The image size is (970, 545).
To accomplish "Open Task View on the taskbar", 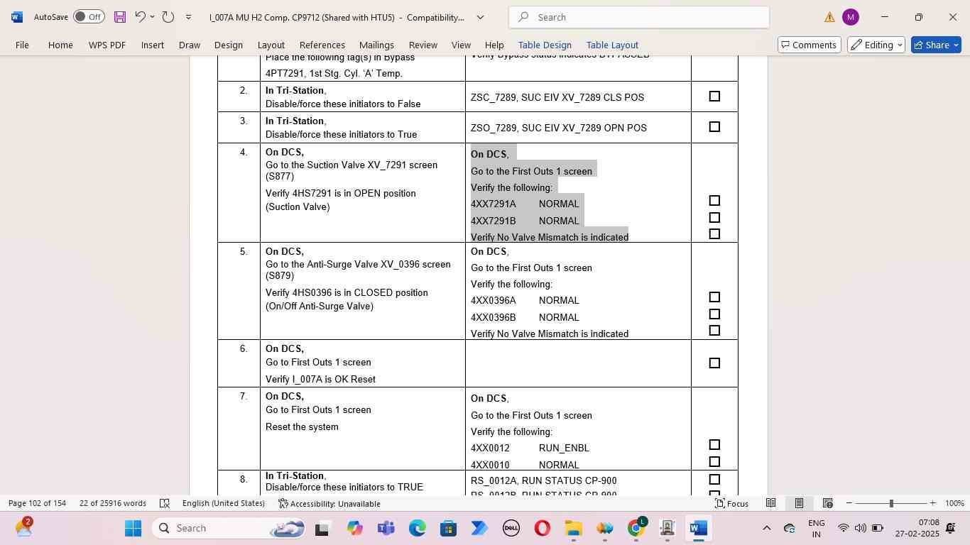I will [x=322, y=528].
